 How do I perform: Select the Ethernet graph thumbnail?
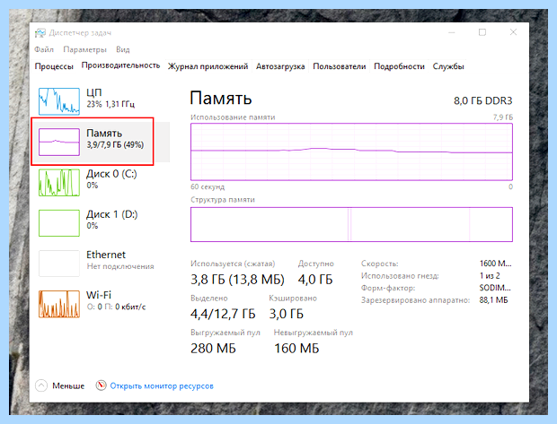[59, 264]
